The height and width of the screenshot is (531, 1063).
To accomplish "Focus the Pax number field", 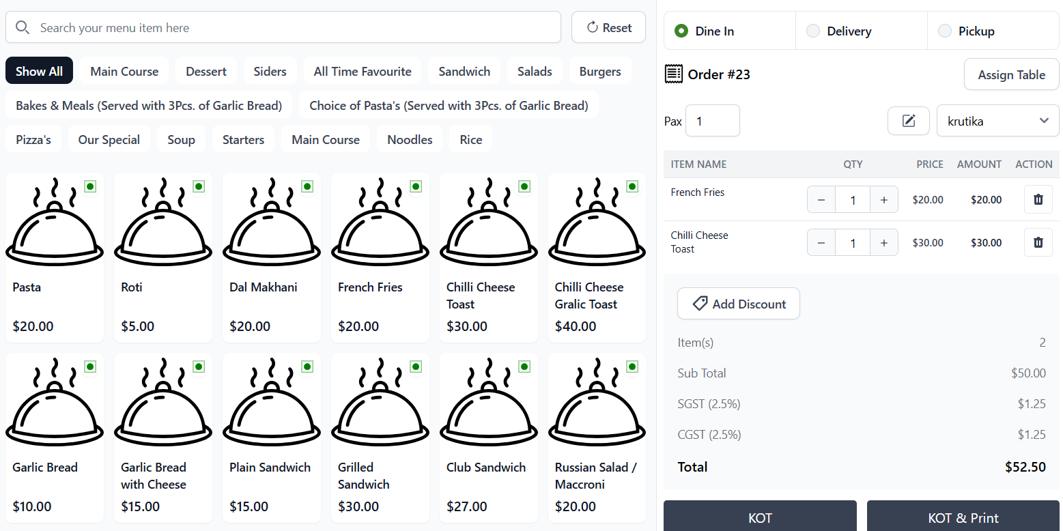I will click(x=712, y=121).
